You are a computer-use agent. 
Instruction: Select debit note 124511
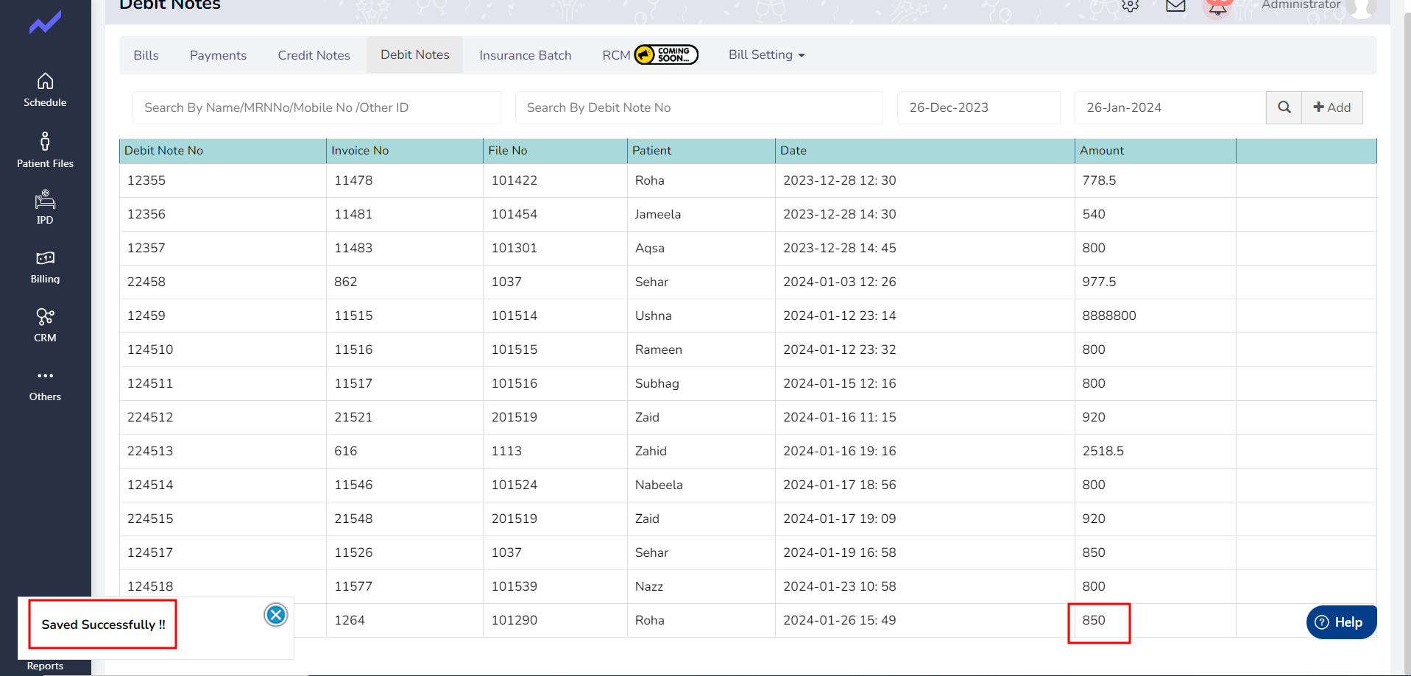pos(150,383)
